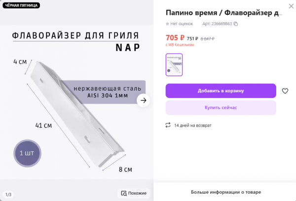This screenshot has height=201, width=296.
Task: Click the magnifier icon in the Похожие button
Action: 123,193
